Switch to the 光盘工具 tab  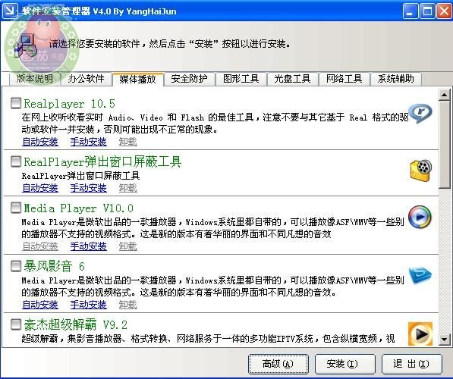(292, 79)
